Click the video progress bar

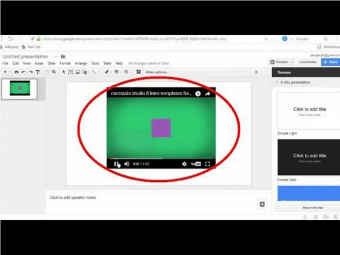click(x=161, y=159)
